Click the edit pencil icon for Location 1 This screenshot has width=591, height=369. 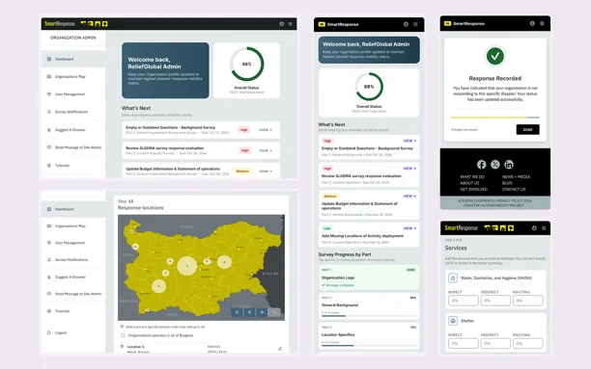click(280, 349)
